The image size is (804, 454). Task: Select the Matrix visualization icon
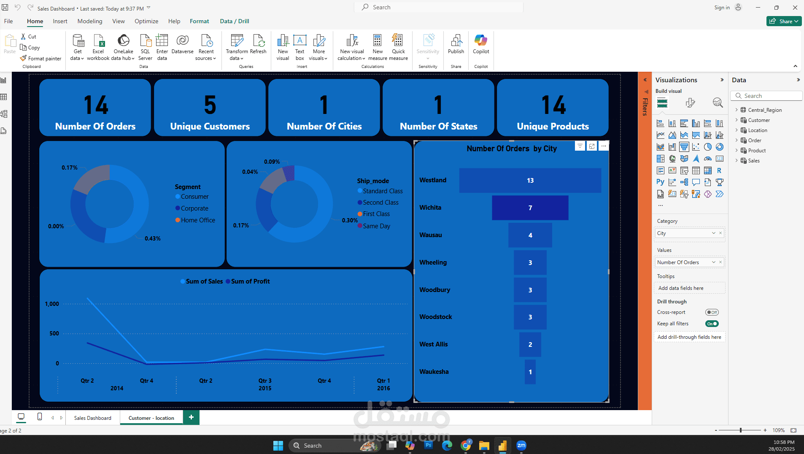coord(708,170)
